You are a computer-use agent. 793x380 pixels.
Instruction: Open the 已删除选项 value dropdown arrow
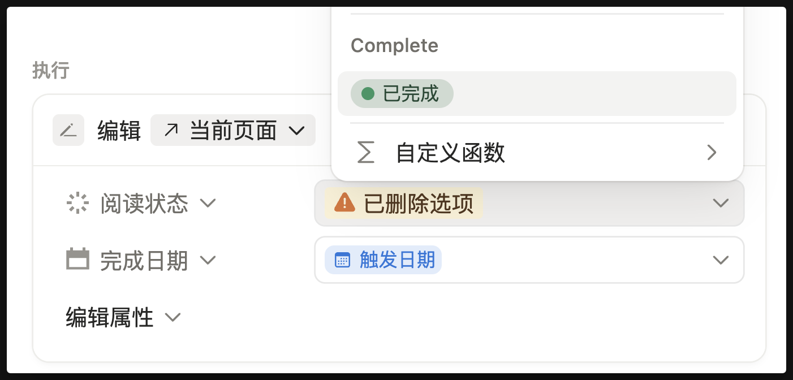click(x=720, y=203)
